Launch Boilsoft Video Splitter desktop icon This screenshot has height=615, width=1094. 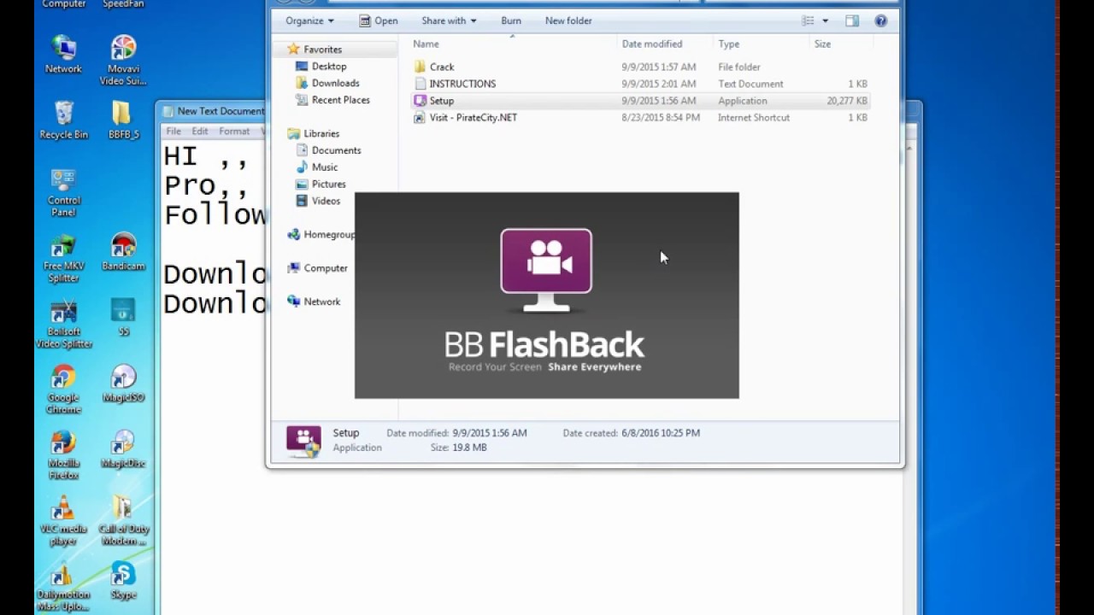(63, 324)
